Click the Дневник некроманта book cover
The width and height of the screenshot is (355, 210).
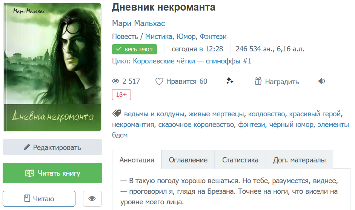click(x=52, y=67)
